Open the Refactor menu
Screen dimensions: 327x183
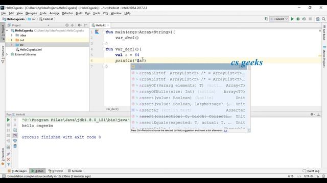pos(67,13)
